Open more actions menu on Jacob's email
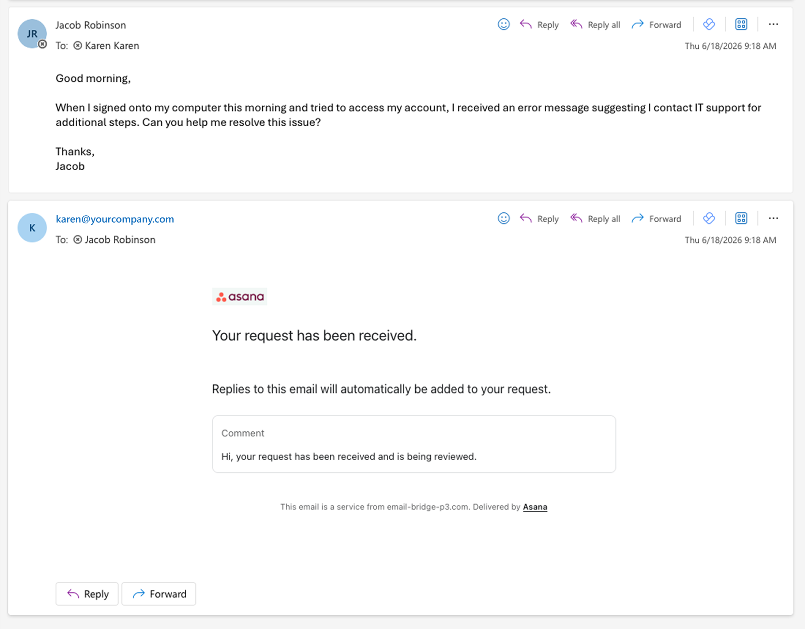This screenshot has width=805, height=629. (773, 24)
